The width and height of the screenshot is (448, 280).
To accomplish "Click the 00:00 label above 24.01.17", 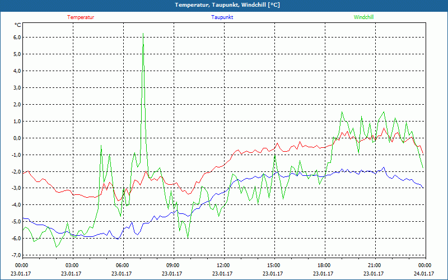I will (x=424, y=265).
